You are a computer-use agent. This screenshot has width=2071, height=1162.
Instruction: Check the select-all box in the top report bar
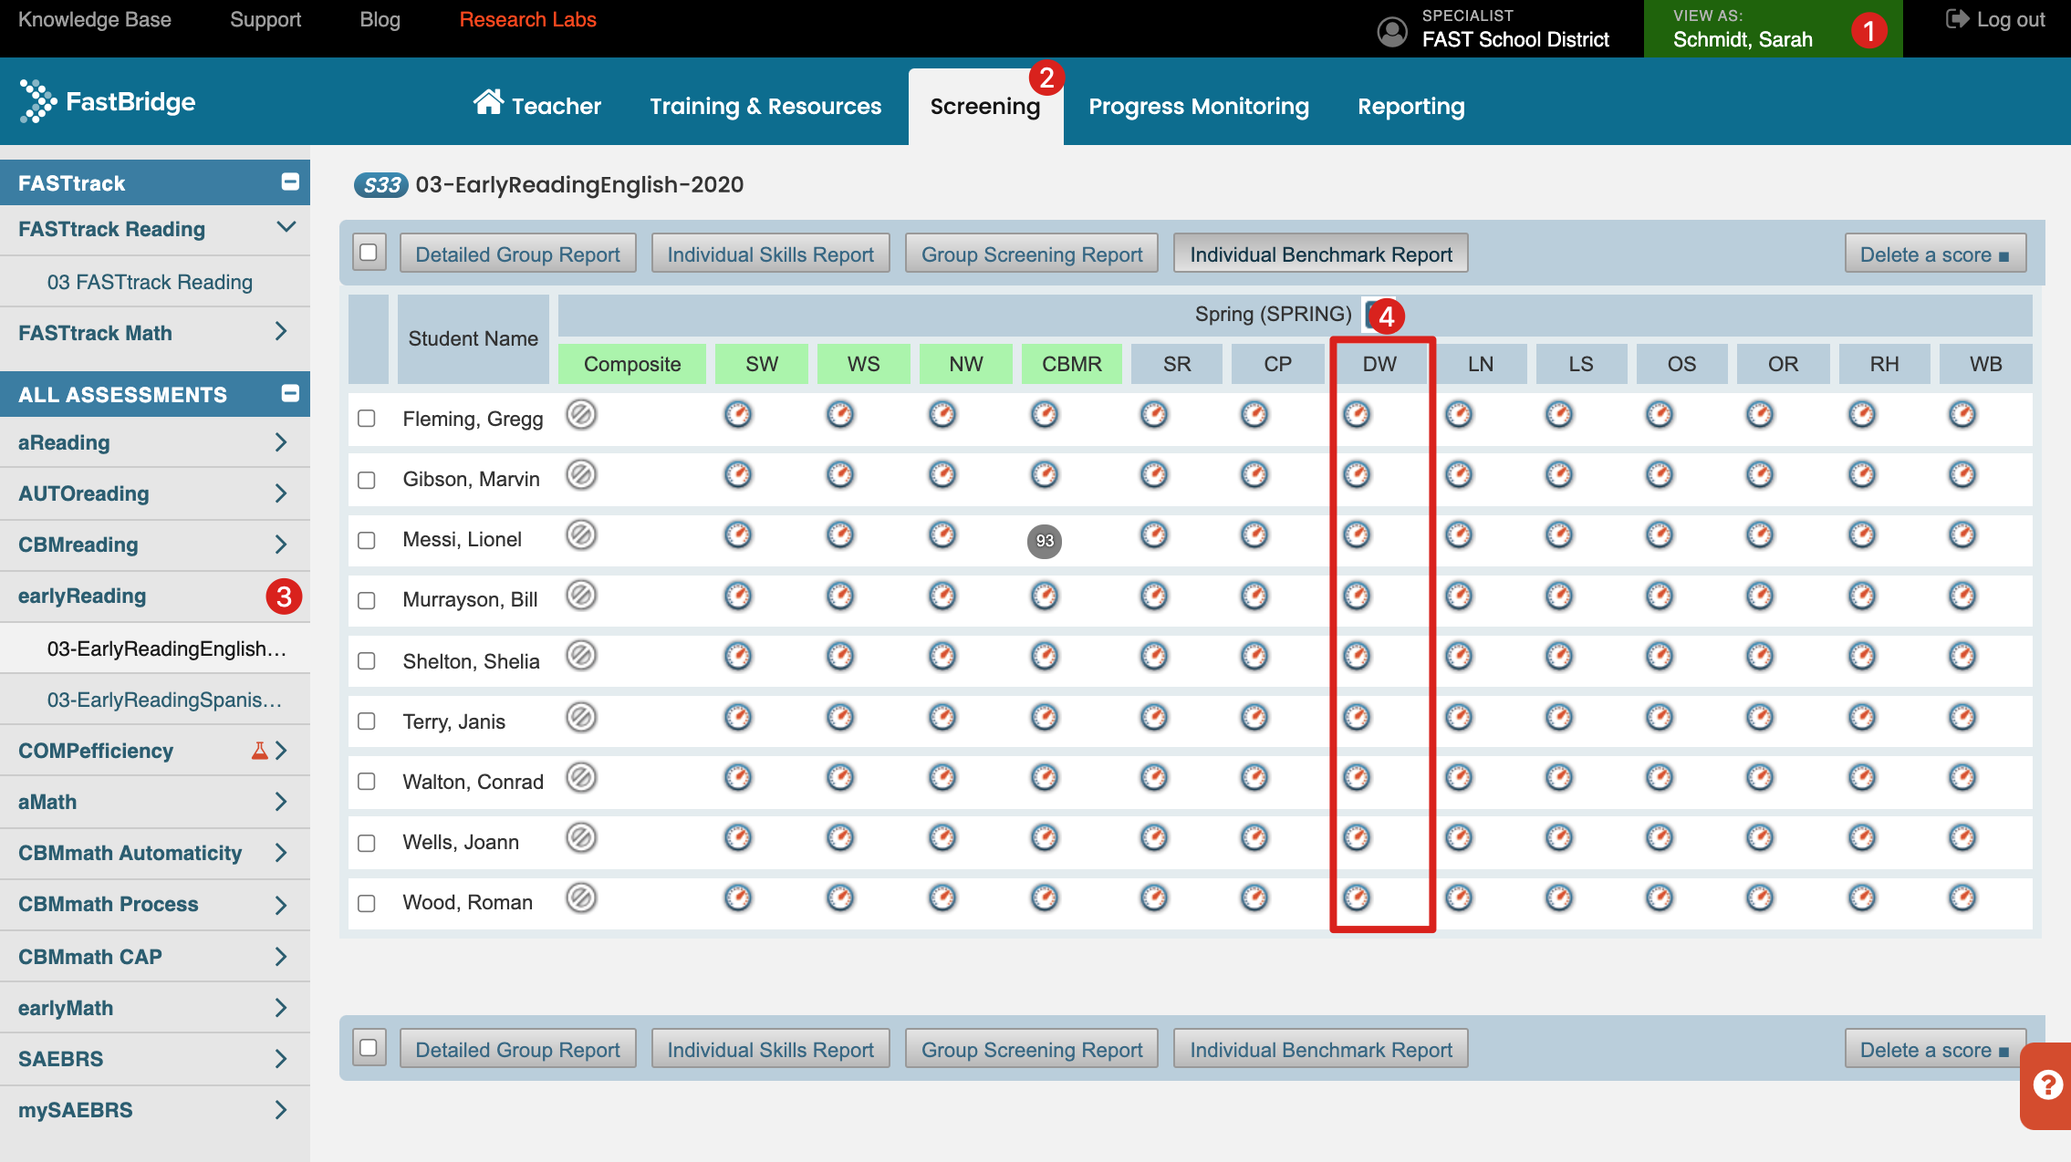[369, 253]
